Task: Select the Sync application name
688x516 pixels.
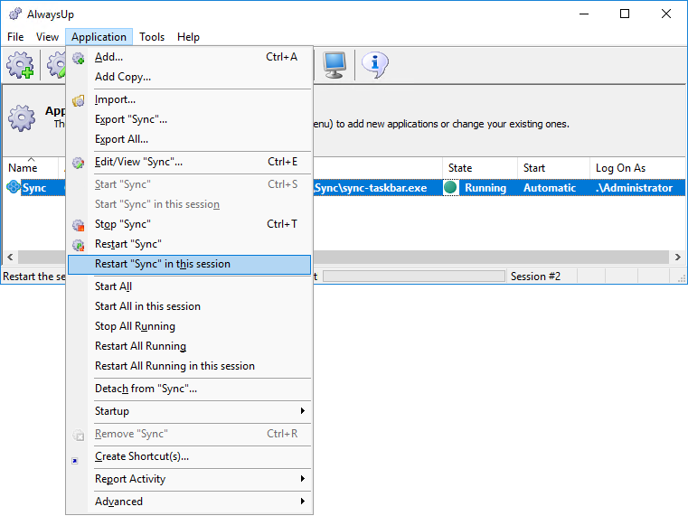Action: click(x=34, y=188)
